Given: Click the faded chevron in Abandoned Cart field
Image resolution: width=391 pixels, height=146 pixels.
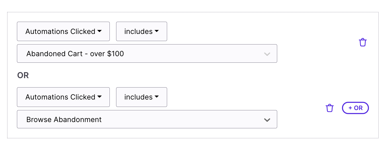Looking at the screenshot, I should point(267,54).
